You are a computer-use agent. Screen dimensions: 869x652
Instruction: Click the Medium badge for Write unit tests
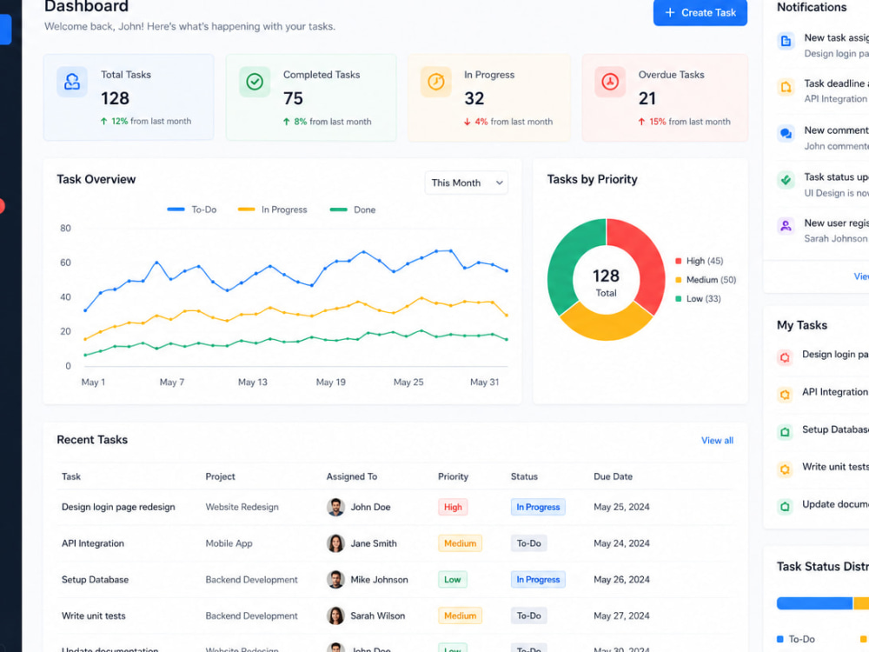460,615
